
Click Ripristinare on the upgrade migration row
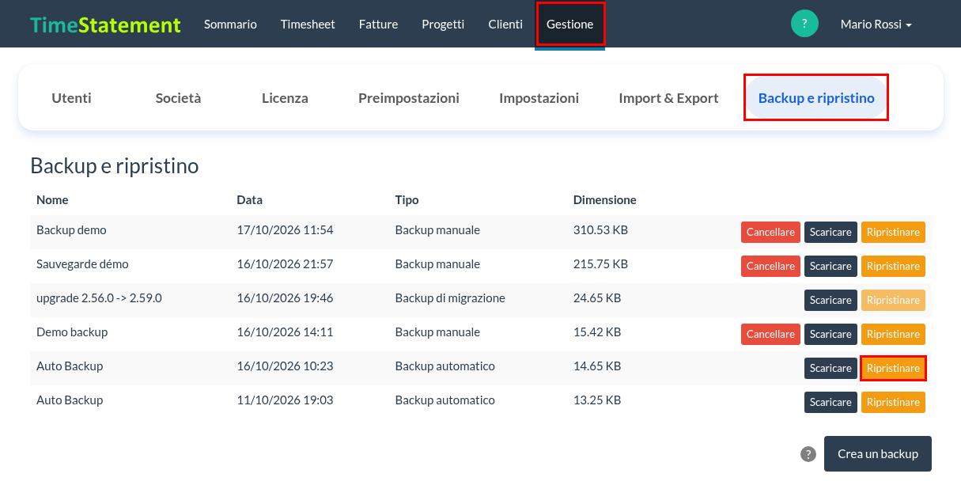pyautogui.click(x=893, y=301)
